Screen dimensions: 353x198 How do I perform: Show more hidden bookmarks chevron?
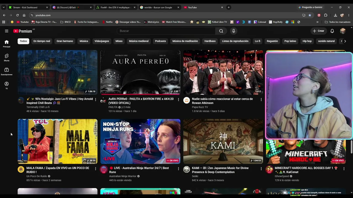(x=317, y=22)
